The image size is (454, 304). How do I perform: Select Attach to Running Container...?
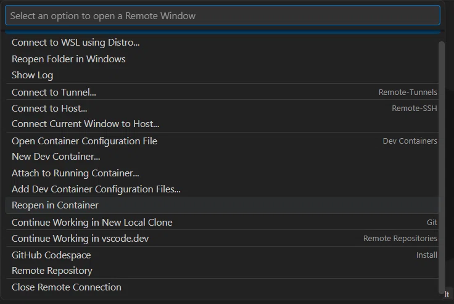coord(222,173)
